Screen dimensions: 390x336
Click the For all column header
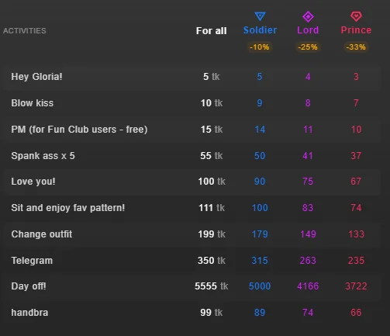point(211,31)
